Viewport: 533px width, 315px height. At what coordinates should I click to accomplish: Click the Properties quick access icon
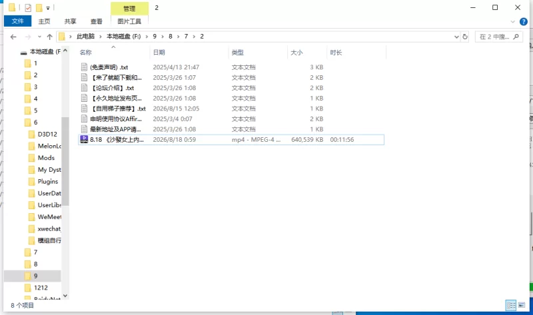coord(28,7)
